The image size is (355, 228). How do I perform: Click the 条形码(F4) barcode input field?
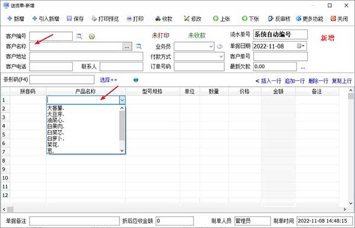pos(62,80)
